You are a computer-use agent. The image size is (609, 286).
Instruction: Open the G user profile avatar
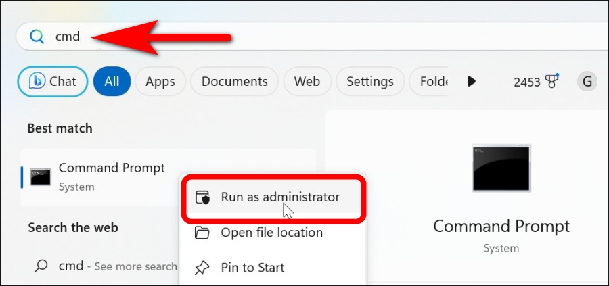587,82
